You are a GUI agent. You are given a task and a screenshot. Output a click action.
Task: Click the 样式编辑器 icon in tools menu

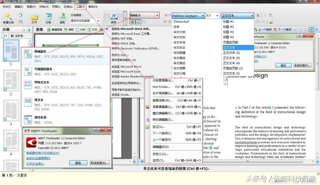(x=148, y=120)
